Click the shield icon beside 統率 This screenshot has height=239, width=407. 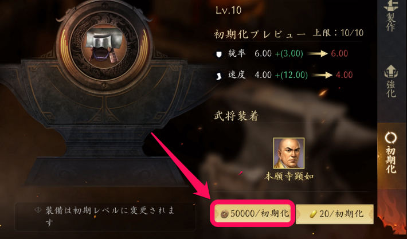click(x=220, y=54)
